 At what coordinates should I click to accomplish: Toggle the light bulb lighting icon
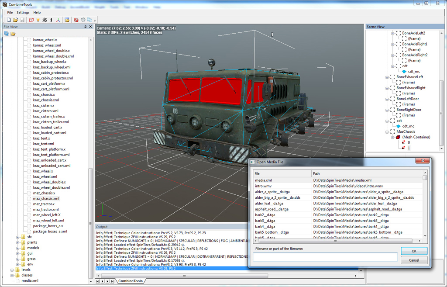click(x=38, y=20)
